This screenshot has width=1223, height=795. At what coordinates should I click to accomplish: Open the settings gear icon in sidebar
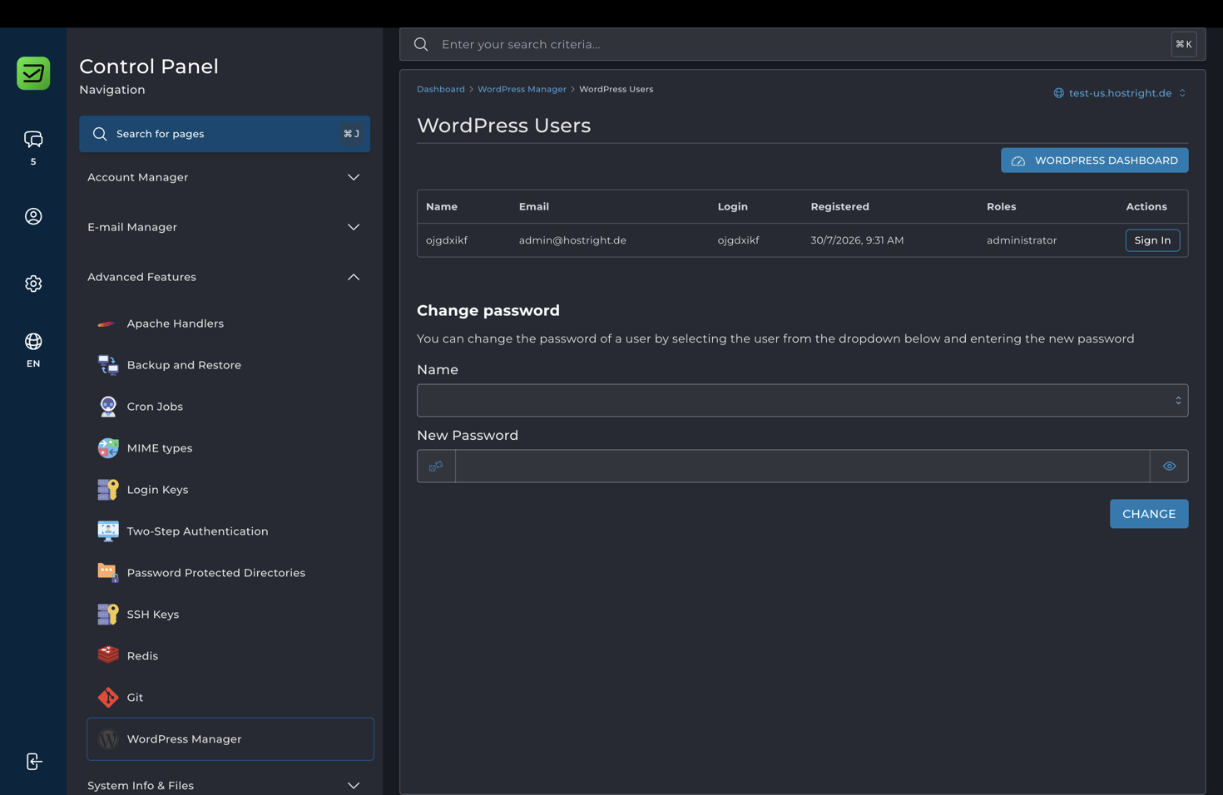coord(33,284)
